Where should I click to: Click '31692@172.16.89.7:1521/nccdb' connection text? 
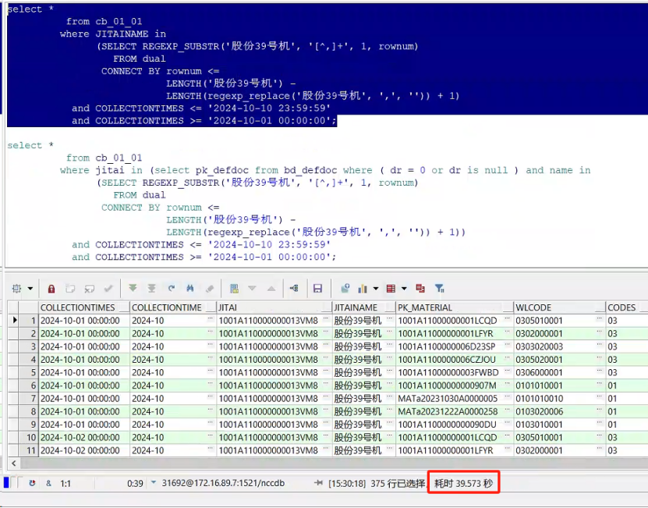click(223, 483)
